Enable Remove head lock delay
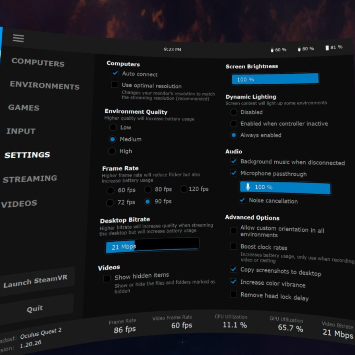 [233, 295]
